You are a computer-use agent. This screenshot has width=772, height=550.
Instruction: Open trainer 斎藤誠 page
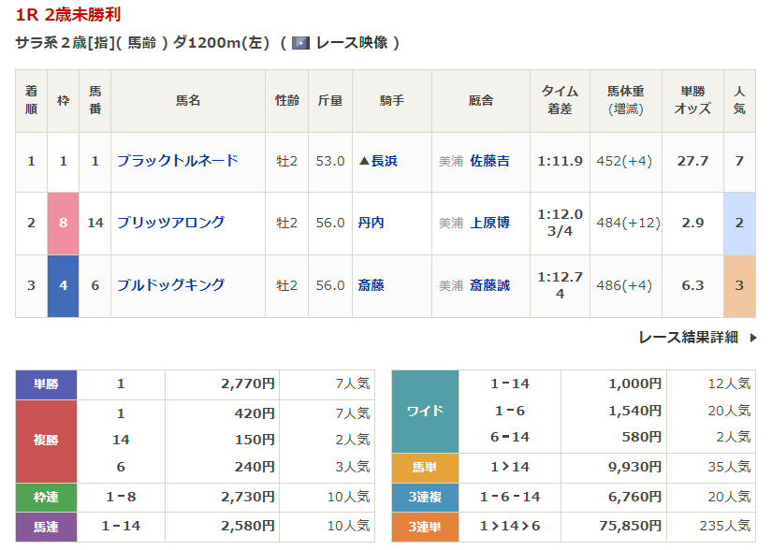point(489,285)
